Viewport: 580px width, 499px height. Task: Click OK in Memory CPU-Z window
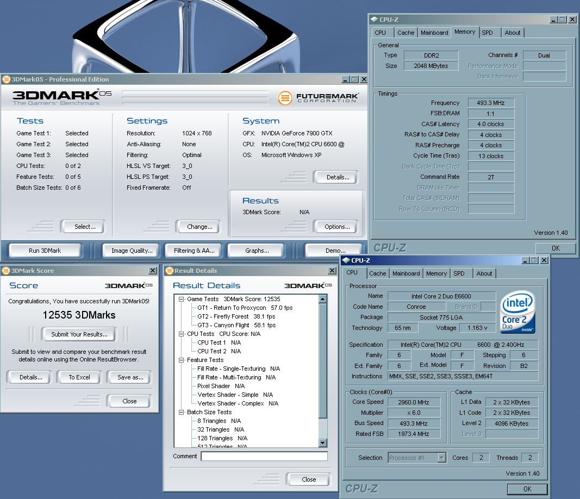click(556, 248)
